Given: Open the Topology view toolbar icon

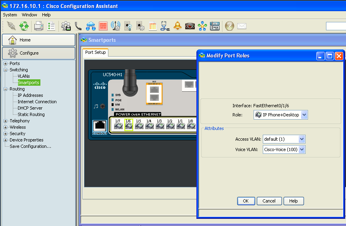Looking at the screenshot, I should (202, 26).
